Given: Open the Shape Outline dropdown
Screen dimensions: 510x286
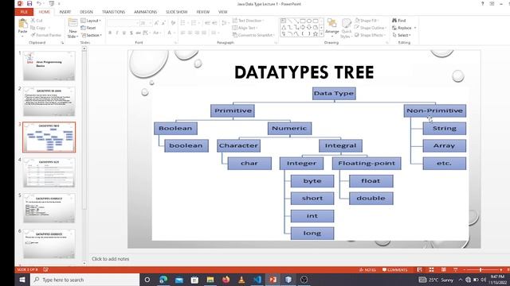Looking at the screenshot, I should (371, 28).
